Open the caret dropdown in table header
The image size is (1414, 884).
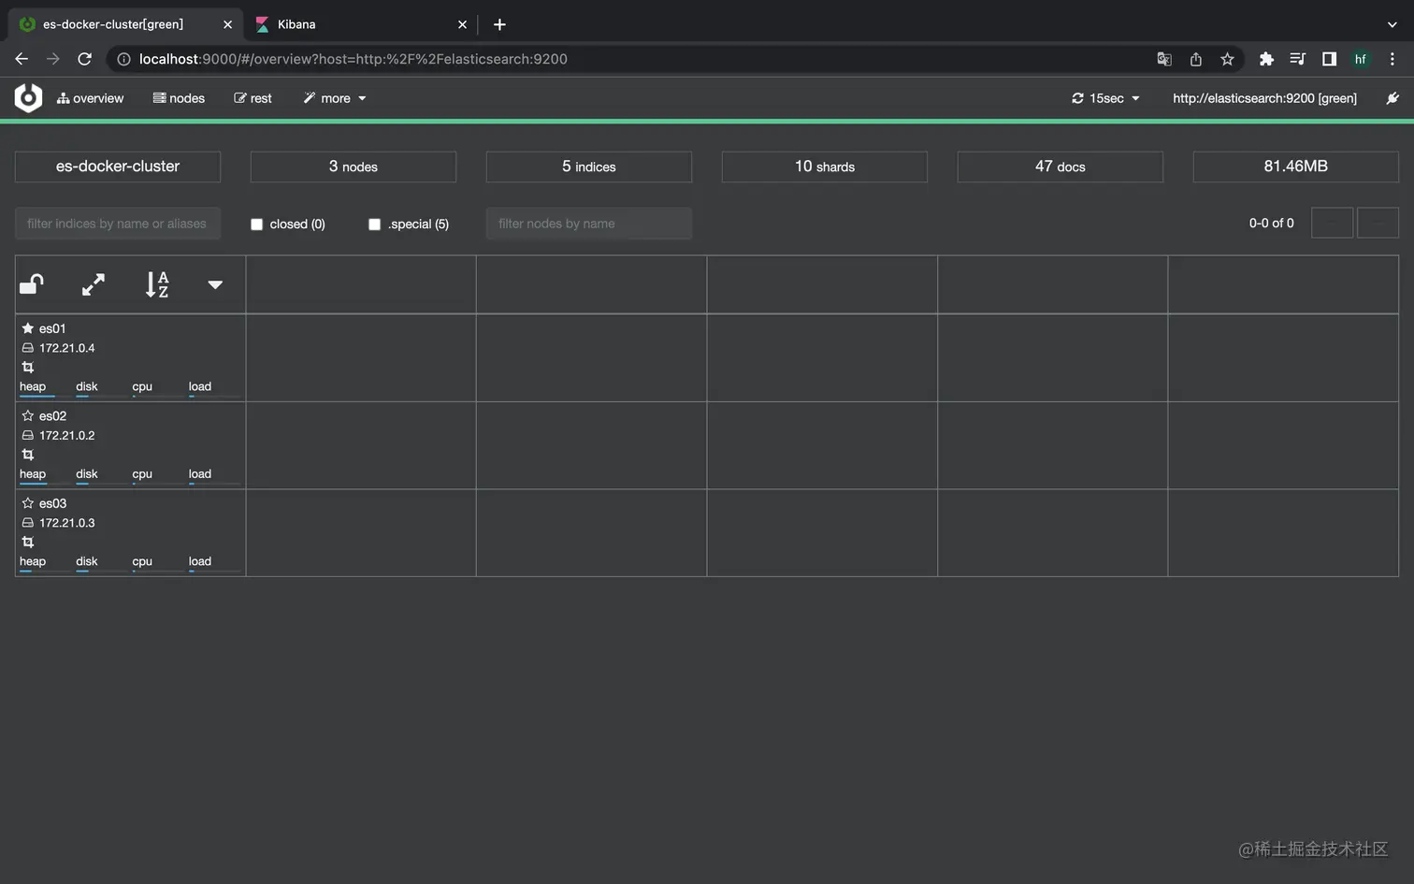[215, 284]
